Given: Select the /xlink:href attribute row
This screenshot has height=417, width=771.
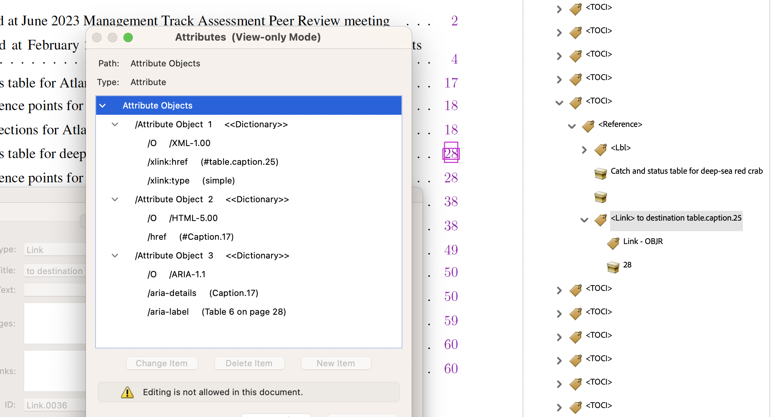Looking at the screenshot, I should (213, 162).
